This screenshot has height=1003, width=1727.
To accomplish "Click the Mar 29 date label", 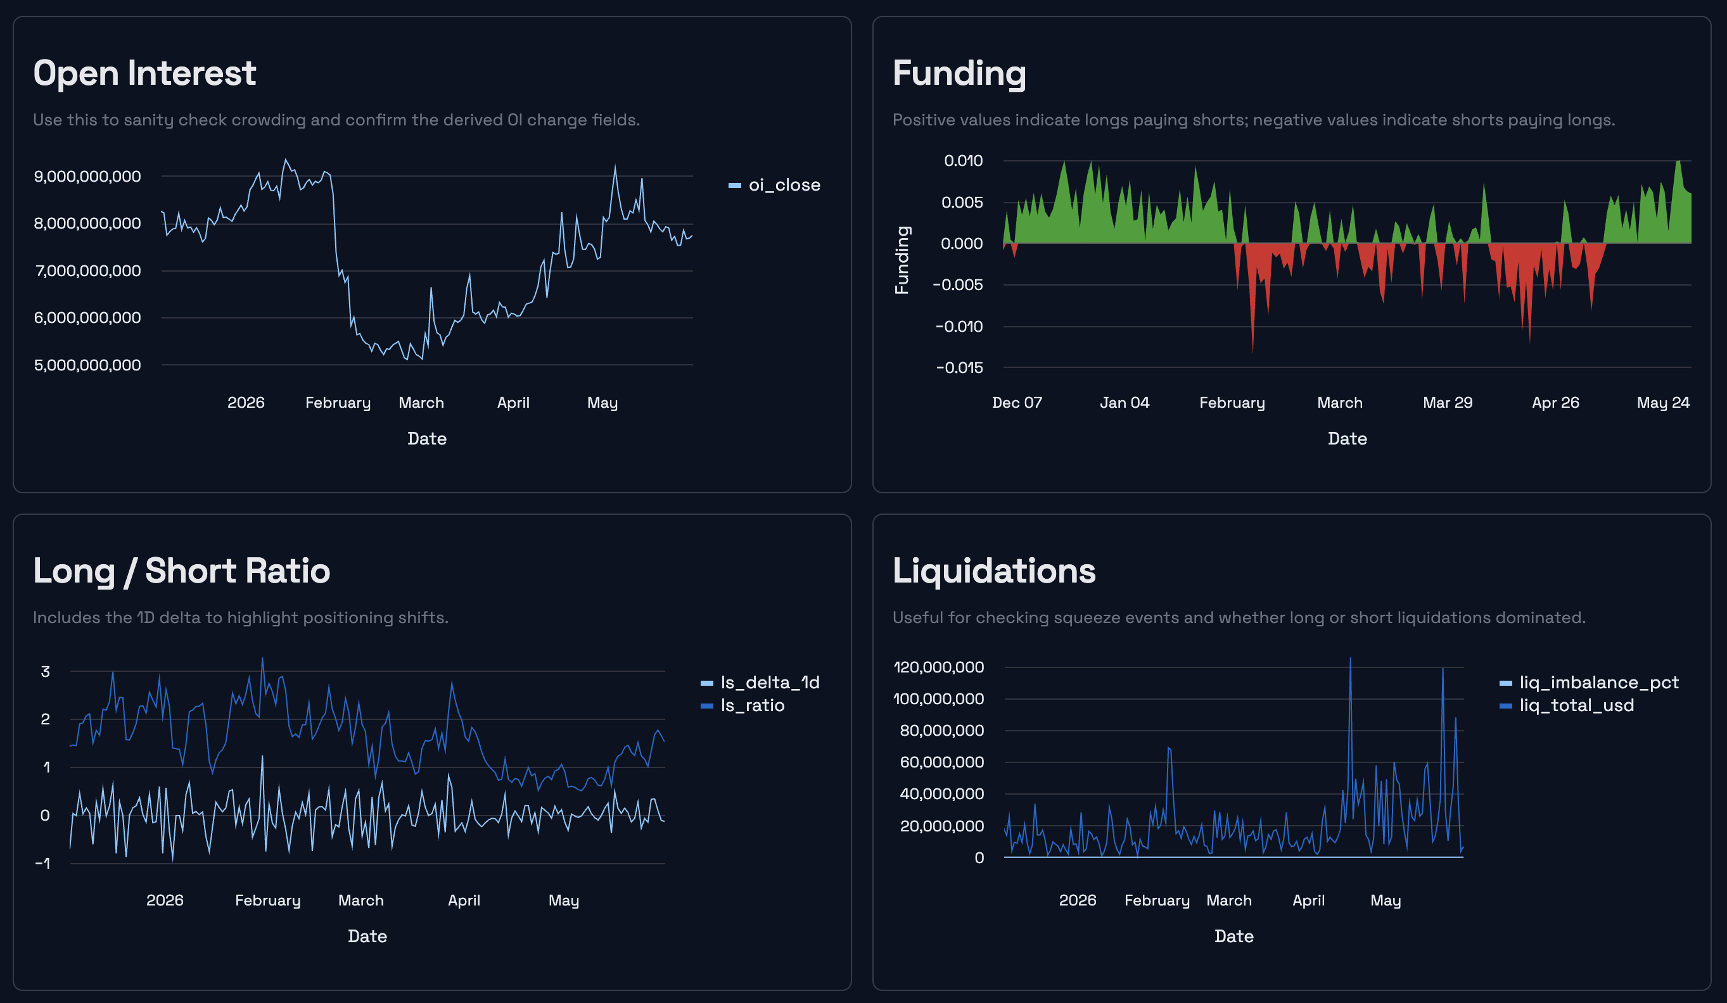I will pos(1448,403).
